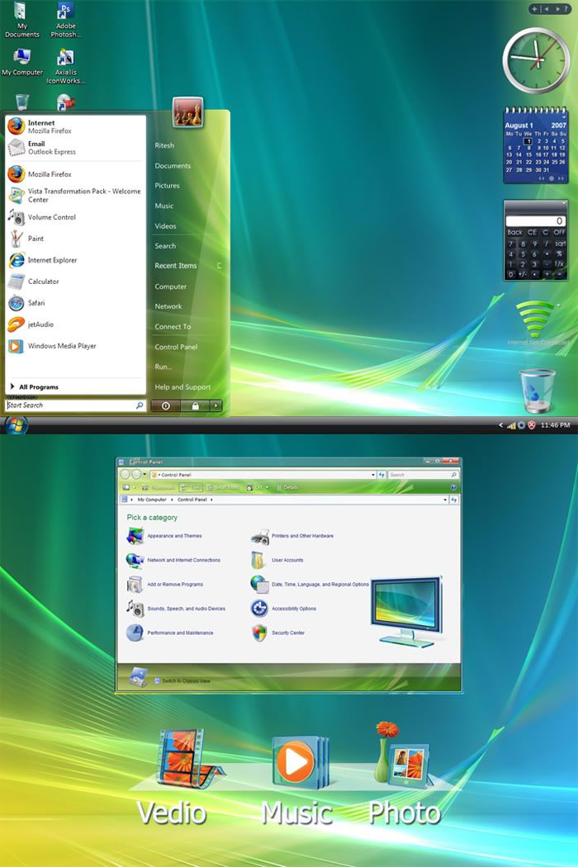Open Documents from Start menu right pane
The height and width of the screenshot is (867, 578).
tap(173, 166)
